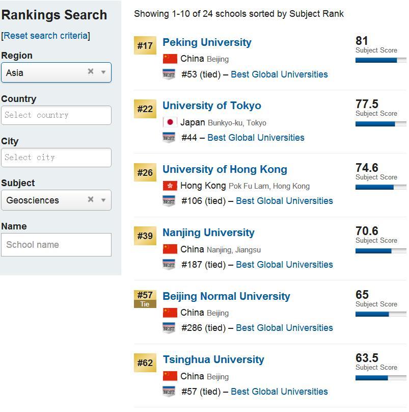
Task: Click the School name input field
Action: coord(56,245)
